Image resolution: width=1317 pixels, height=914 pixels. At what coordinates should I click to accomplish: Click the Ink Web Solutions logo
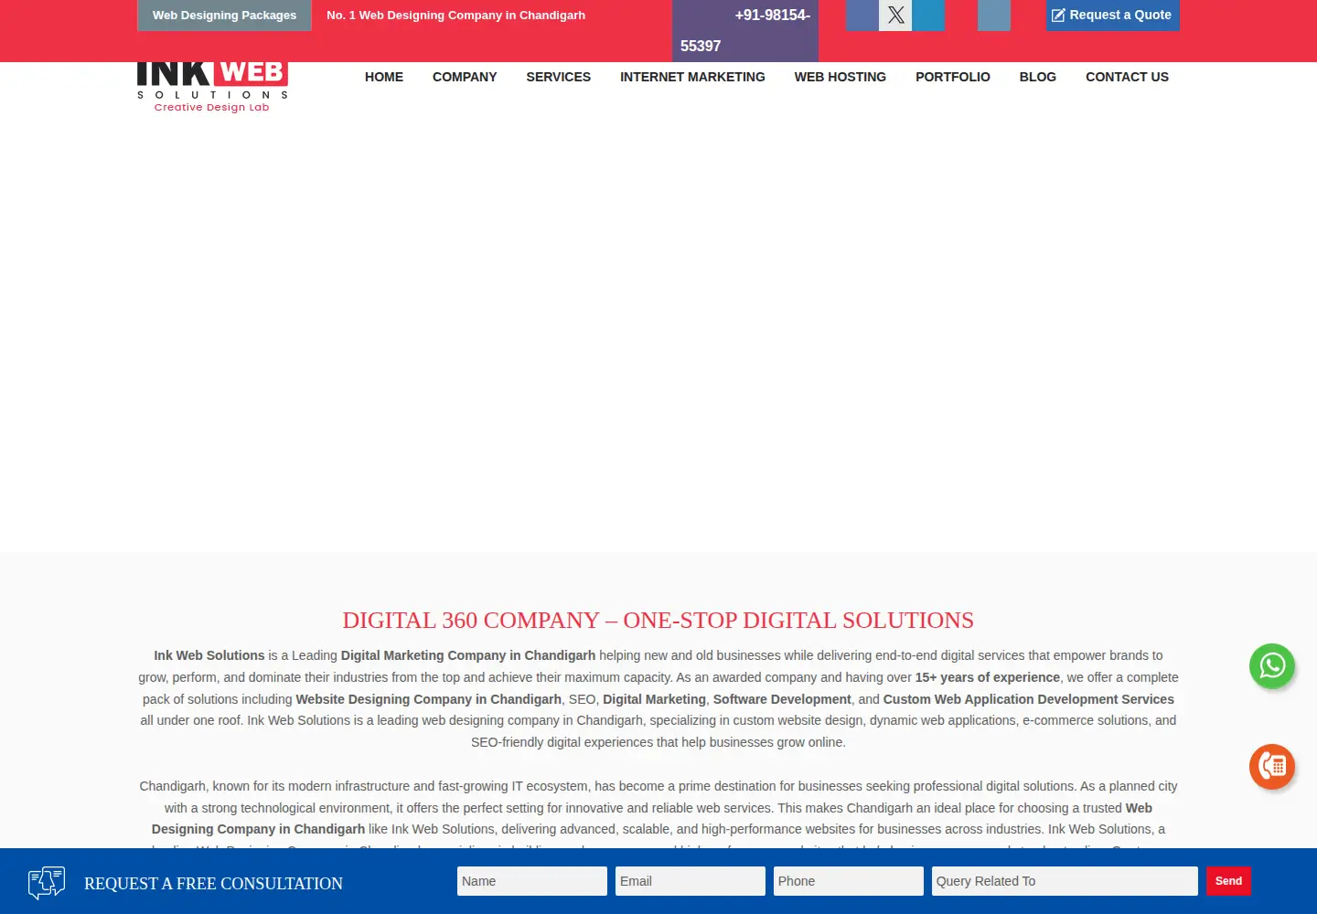(x=212, y=88)
